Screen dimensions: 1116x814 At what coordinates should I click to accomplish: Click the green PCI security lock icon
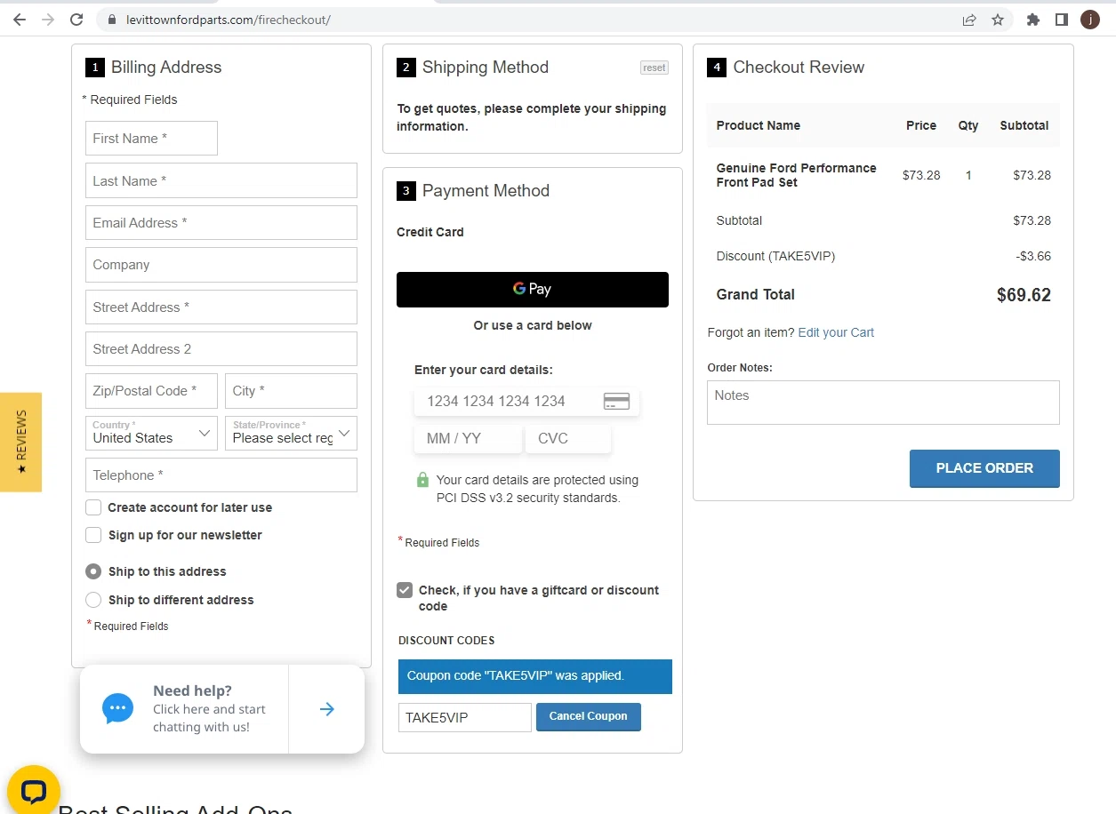423,480
